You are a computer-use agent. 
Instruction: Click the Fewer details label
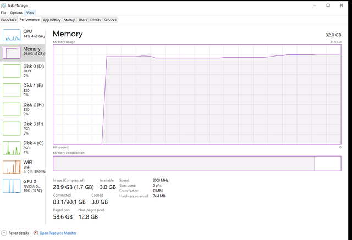[19, 233]
